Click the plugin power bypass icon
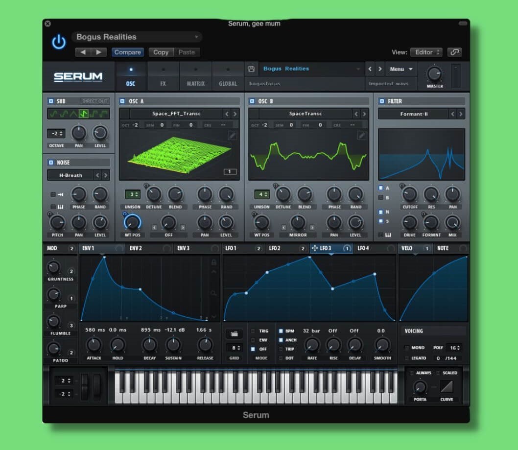 (x=59, y=43)
